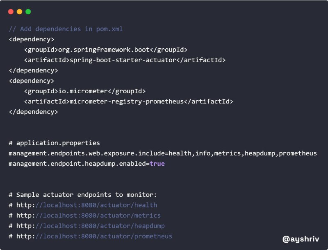328x250 pixels.
Task: Click the '# application.properties' heading line
Action: [x=54, y=143]
